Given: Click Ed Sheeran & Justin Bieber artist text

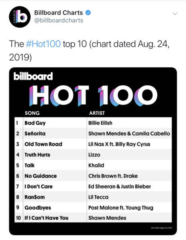Looking at the screenshot, I should pyautogui.click(x=120, y=186).
